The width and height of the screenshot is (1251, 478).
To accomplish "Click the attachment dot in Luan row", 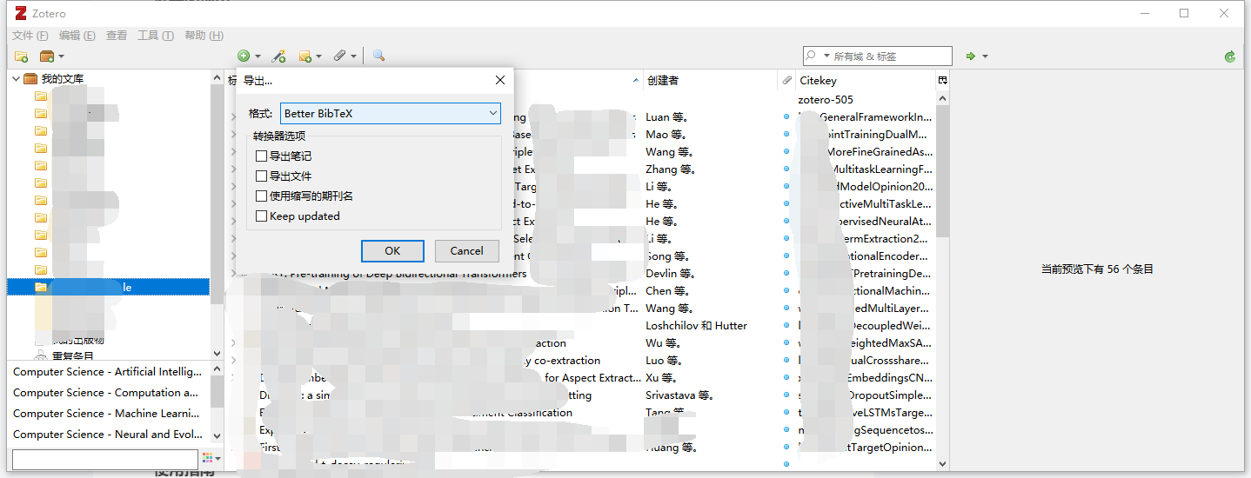I will point(786,116).
